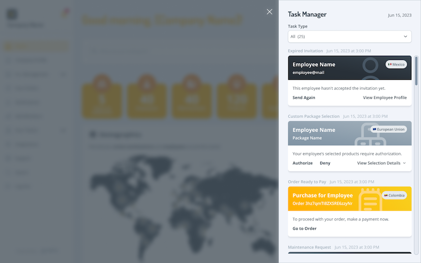Click the task list vertical scrollbar
The image size is (421, 263).
(x=416, y=71)
